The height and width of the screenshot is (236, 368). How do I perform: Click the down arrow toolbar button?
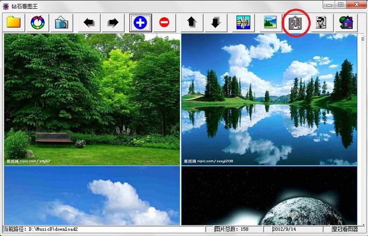(216, 23)
